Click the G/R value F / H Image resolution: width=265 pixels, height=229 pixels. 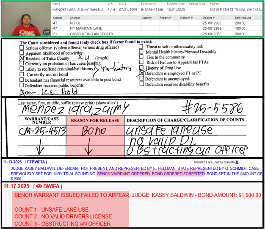(111, 10)
